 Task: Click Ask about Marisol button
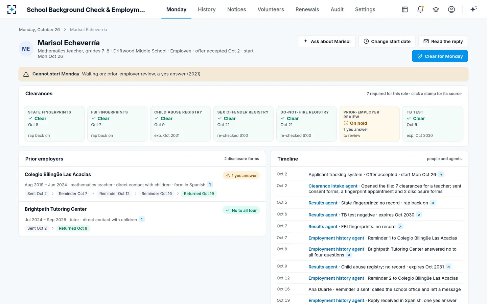(327, 41)
